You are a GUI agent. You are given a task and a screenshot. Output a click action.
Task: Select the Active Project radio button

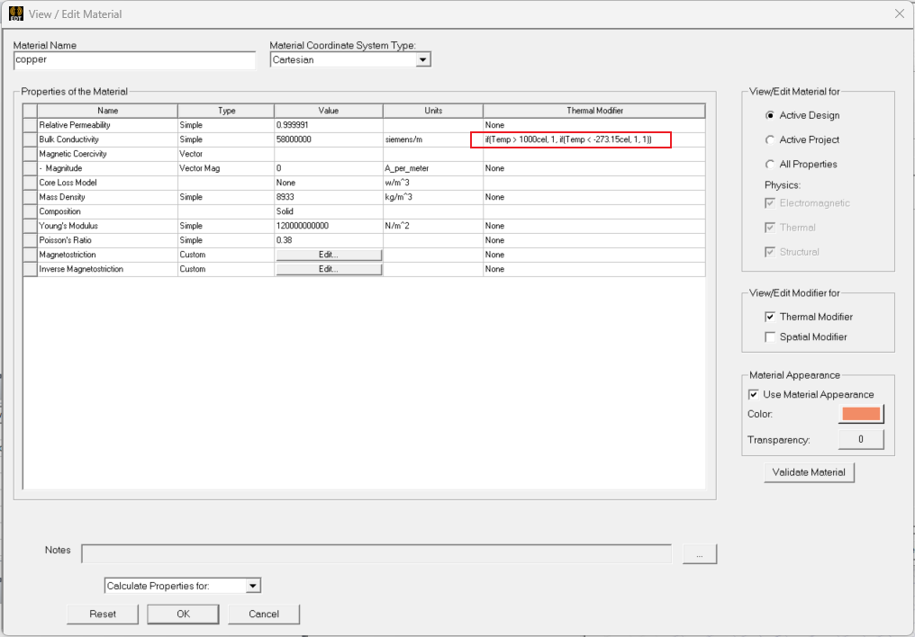tap(770, 139)
